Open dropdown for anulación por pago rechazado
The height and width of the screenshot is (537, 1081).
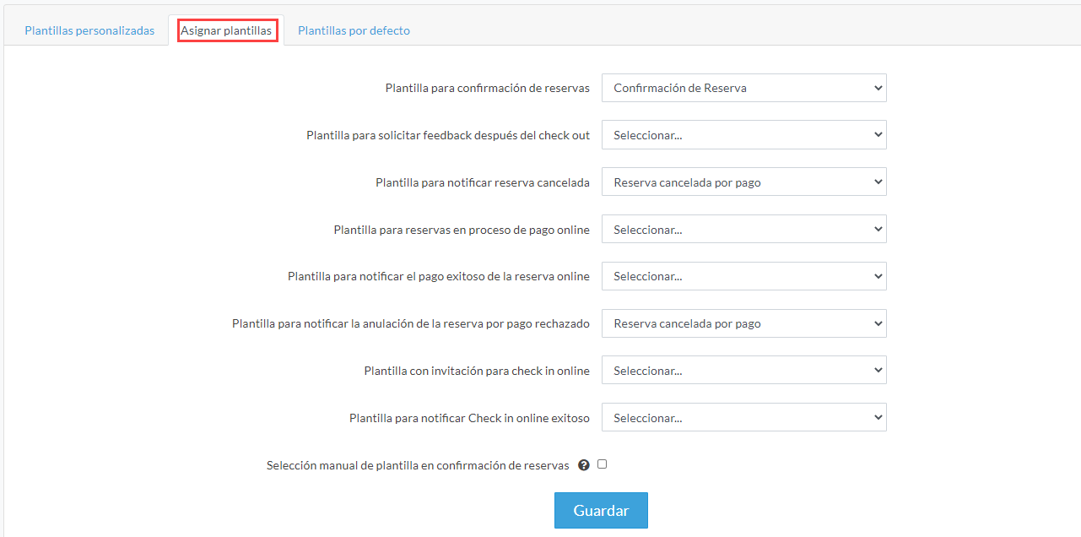pyautogui.click(x=743, y=323)
